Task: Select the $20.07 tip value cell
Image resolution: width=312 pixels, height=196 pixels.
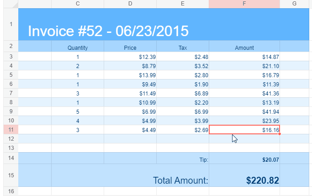Action: (244, 158)
